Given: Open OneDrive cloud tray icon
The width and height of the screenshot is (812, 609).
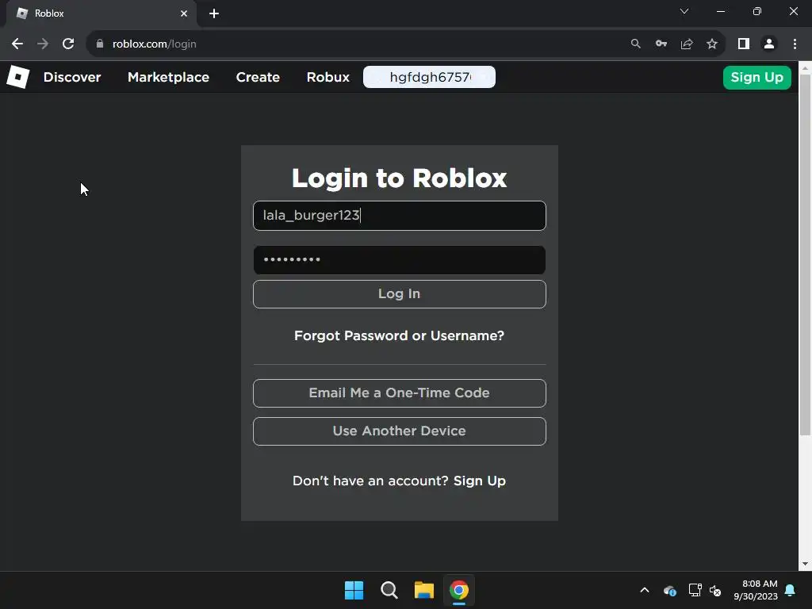Looking at the screenshot, I should 669,590.
